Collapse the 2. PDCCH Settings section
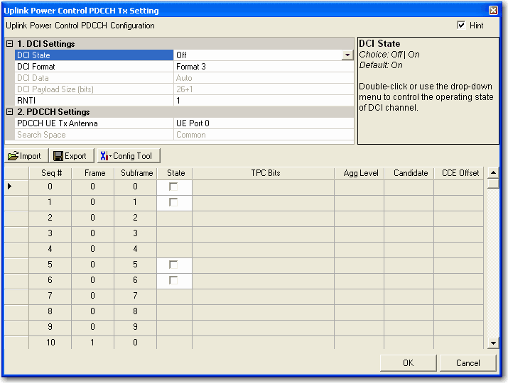 pyautogui.click(x=9, y=112)
